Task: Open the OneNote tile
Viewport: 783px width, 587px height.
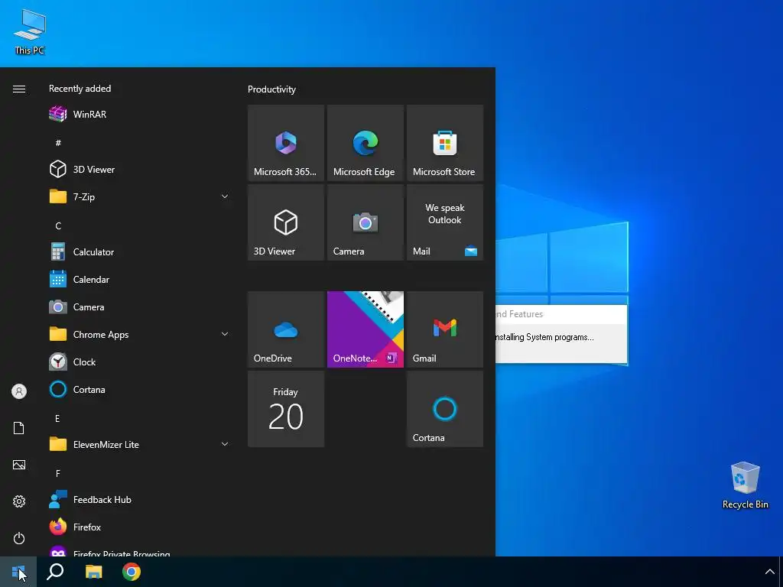Action: click(x=365, y=329)
